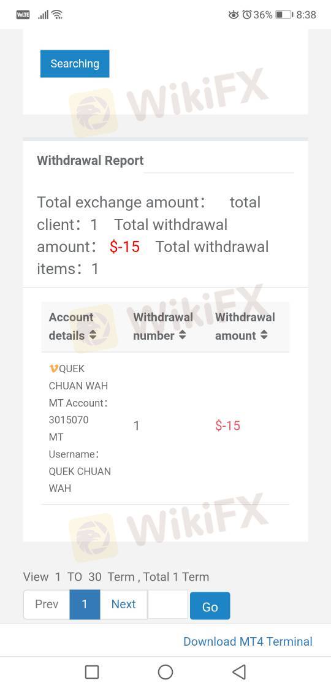
Task: Go to the Prev page
Action: (47, 604)
